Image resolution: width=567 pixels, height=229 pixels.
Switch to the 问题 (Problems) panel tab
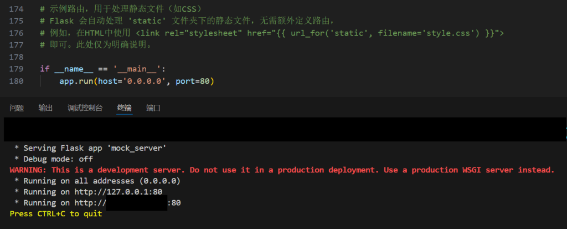[17, 108]
